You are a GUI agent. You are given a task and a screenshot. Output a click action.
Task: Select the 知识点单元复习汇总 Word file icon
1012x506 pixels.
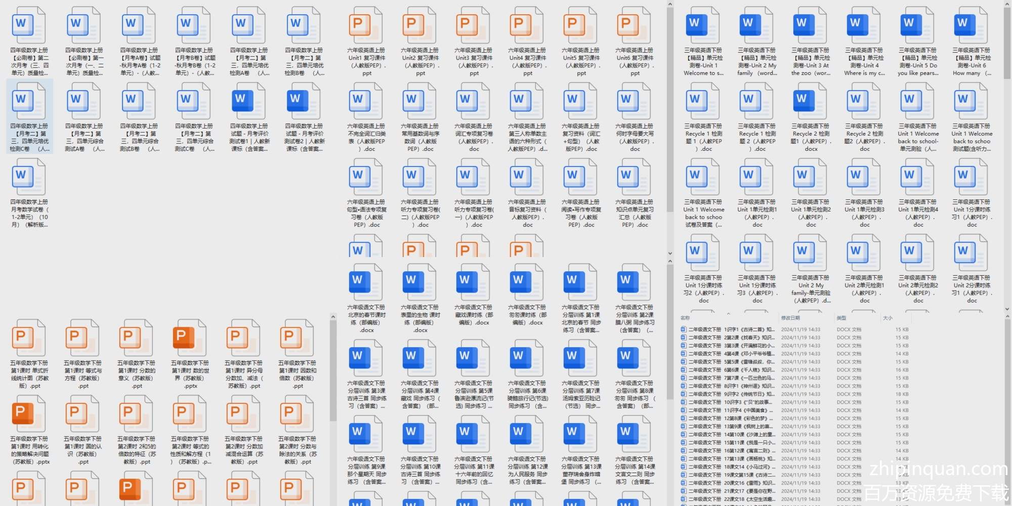(x=635, y=177)
